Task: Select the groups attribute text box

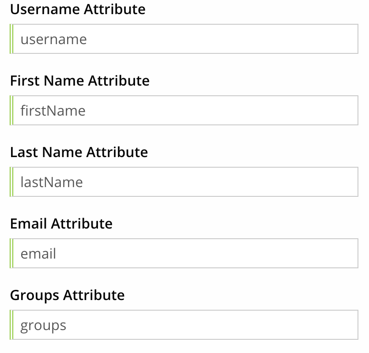Action: pyautogui.click(x=184, y=324)
